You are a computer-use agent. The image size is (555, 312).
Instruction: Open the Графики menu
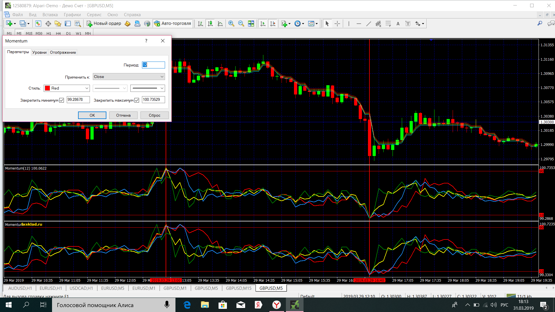[72, 15]
